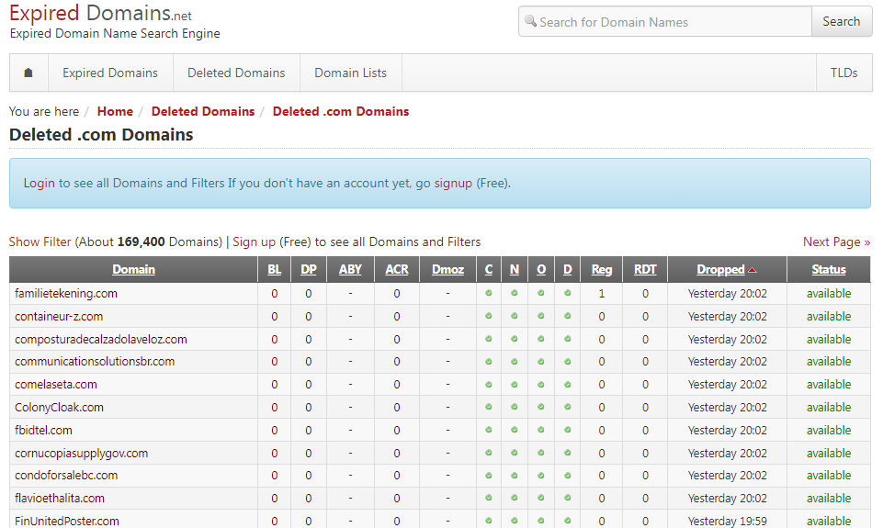The image size is (883, 528).
Task: Open composturadecalzadolaveloz.com domain link
Action: (x=101, y=340)
